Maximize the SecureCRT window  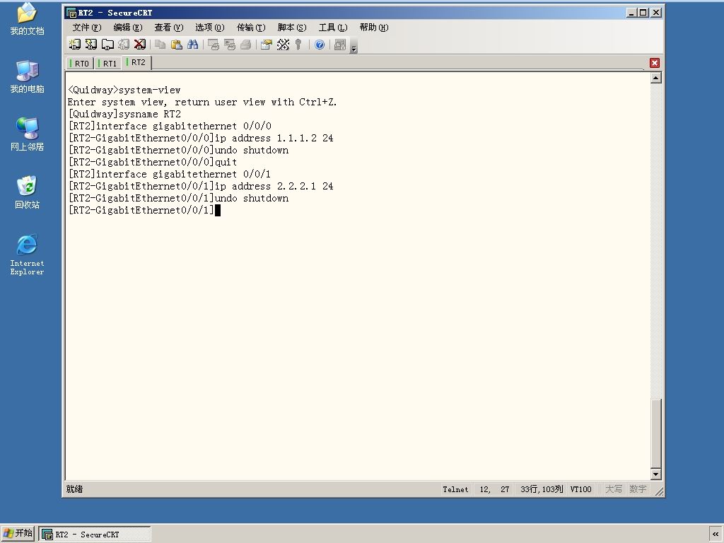click(643, 13)
